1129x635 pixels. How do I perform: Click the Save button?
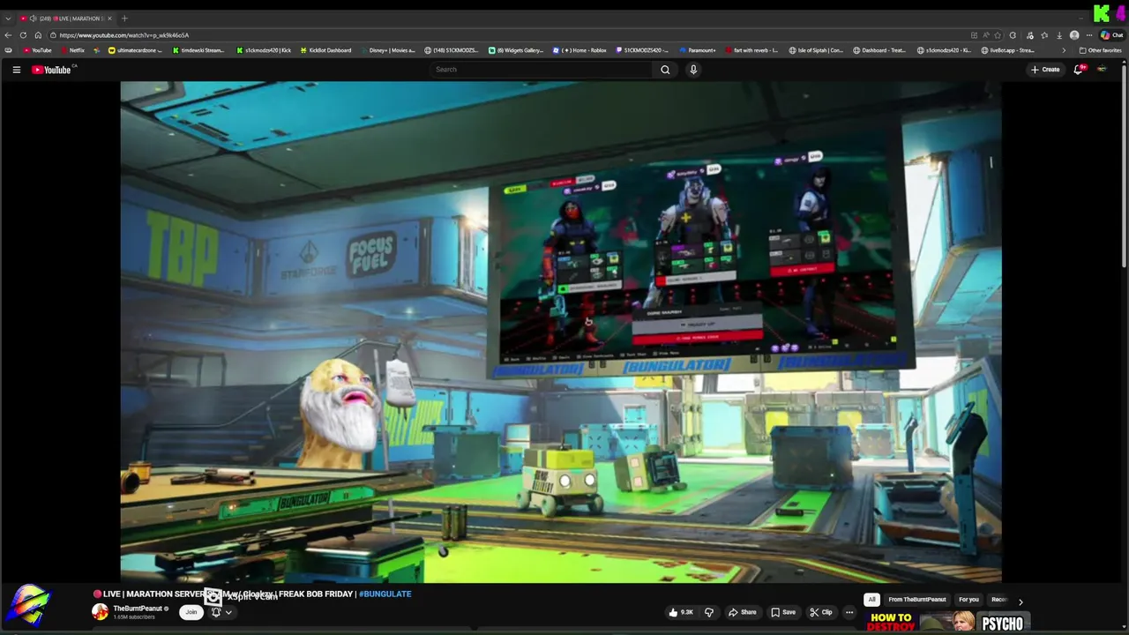pos(782,612)
